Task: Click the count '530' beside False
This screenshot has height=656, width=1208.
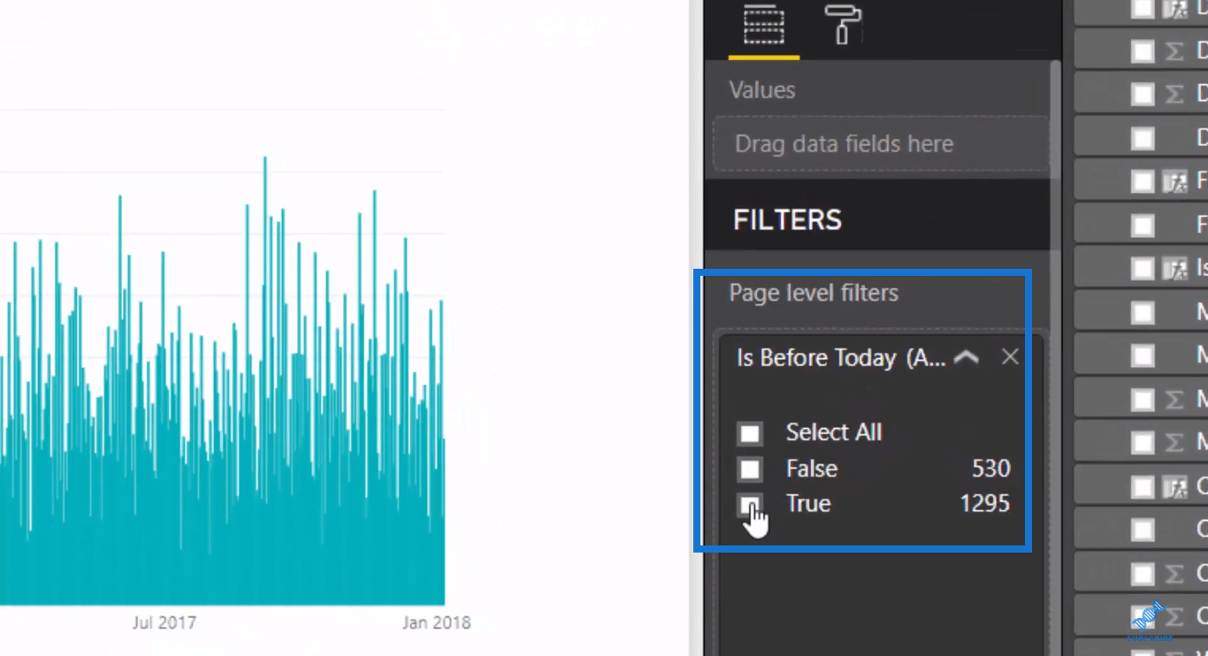Action: pyautogui.click(x=990, y=469)
